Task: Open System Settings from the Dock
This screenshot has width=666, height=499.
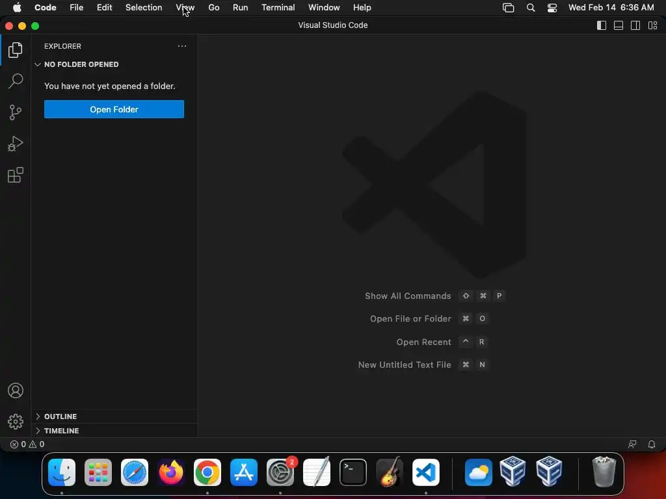Action: [x=280, y=472]
